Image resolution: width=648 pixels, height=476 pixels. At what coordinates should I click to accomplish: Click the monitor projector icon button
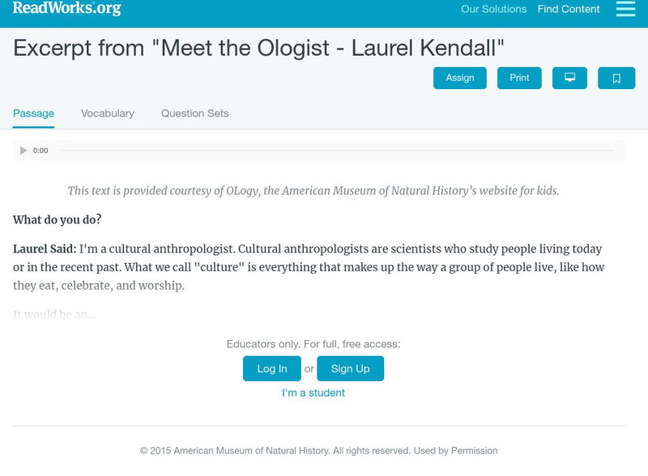point(572,78)
